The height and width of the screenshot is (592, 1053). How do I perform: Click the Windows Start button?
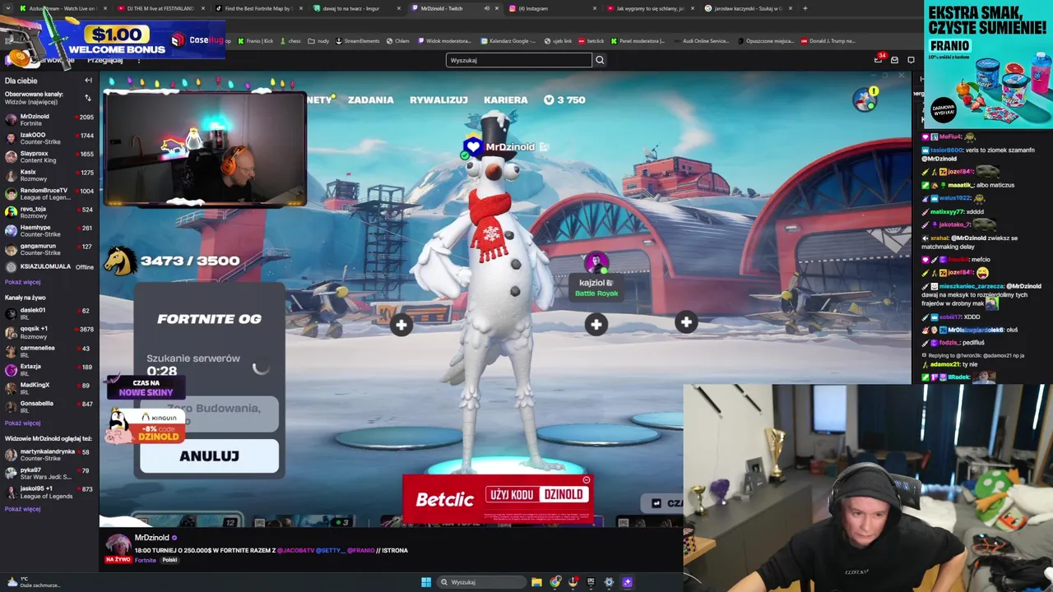pos(426,582)
